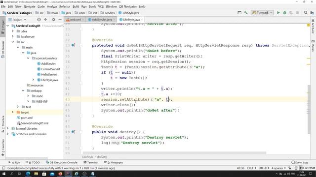Toggle the Structure side panel
316x177 pixels.
(3, 124)
